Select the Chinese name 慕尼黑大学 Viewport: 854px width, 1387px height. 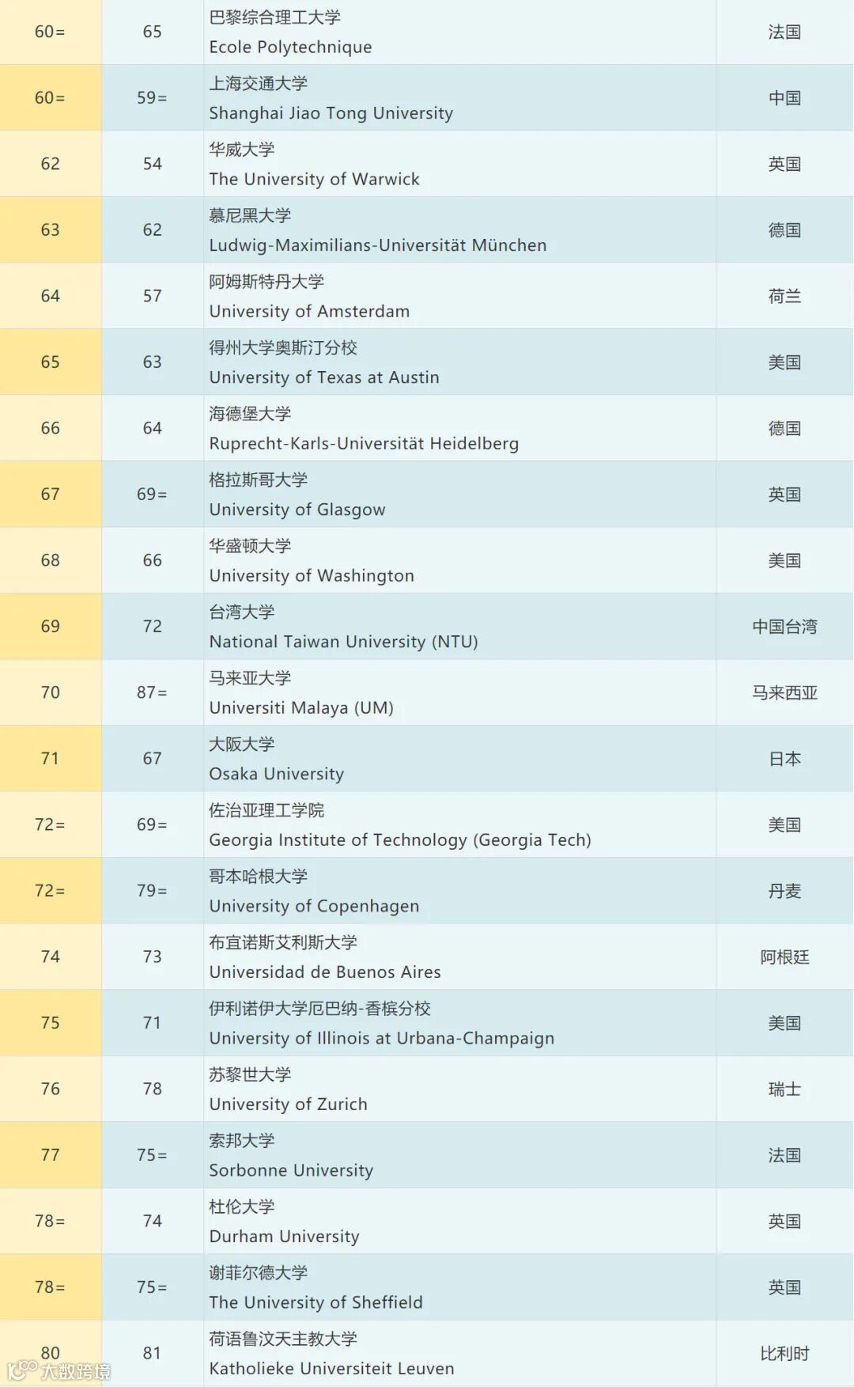(250, 215)
